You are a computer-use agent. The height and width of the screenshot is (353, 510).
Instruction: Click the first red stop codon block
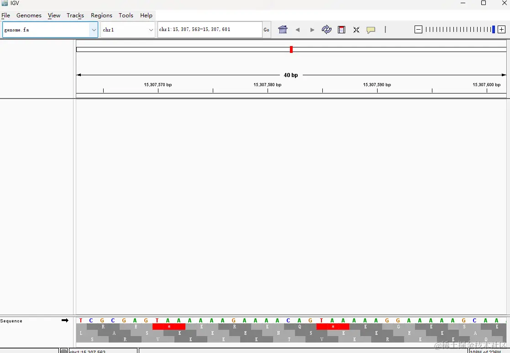coord(169,327)
